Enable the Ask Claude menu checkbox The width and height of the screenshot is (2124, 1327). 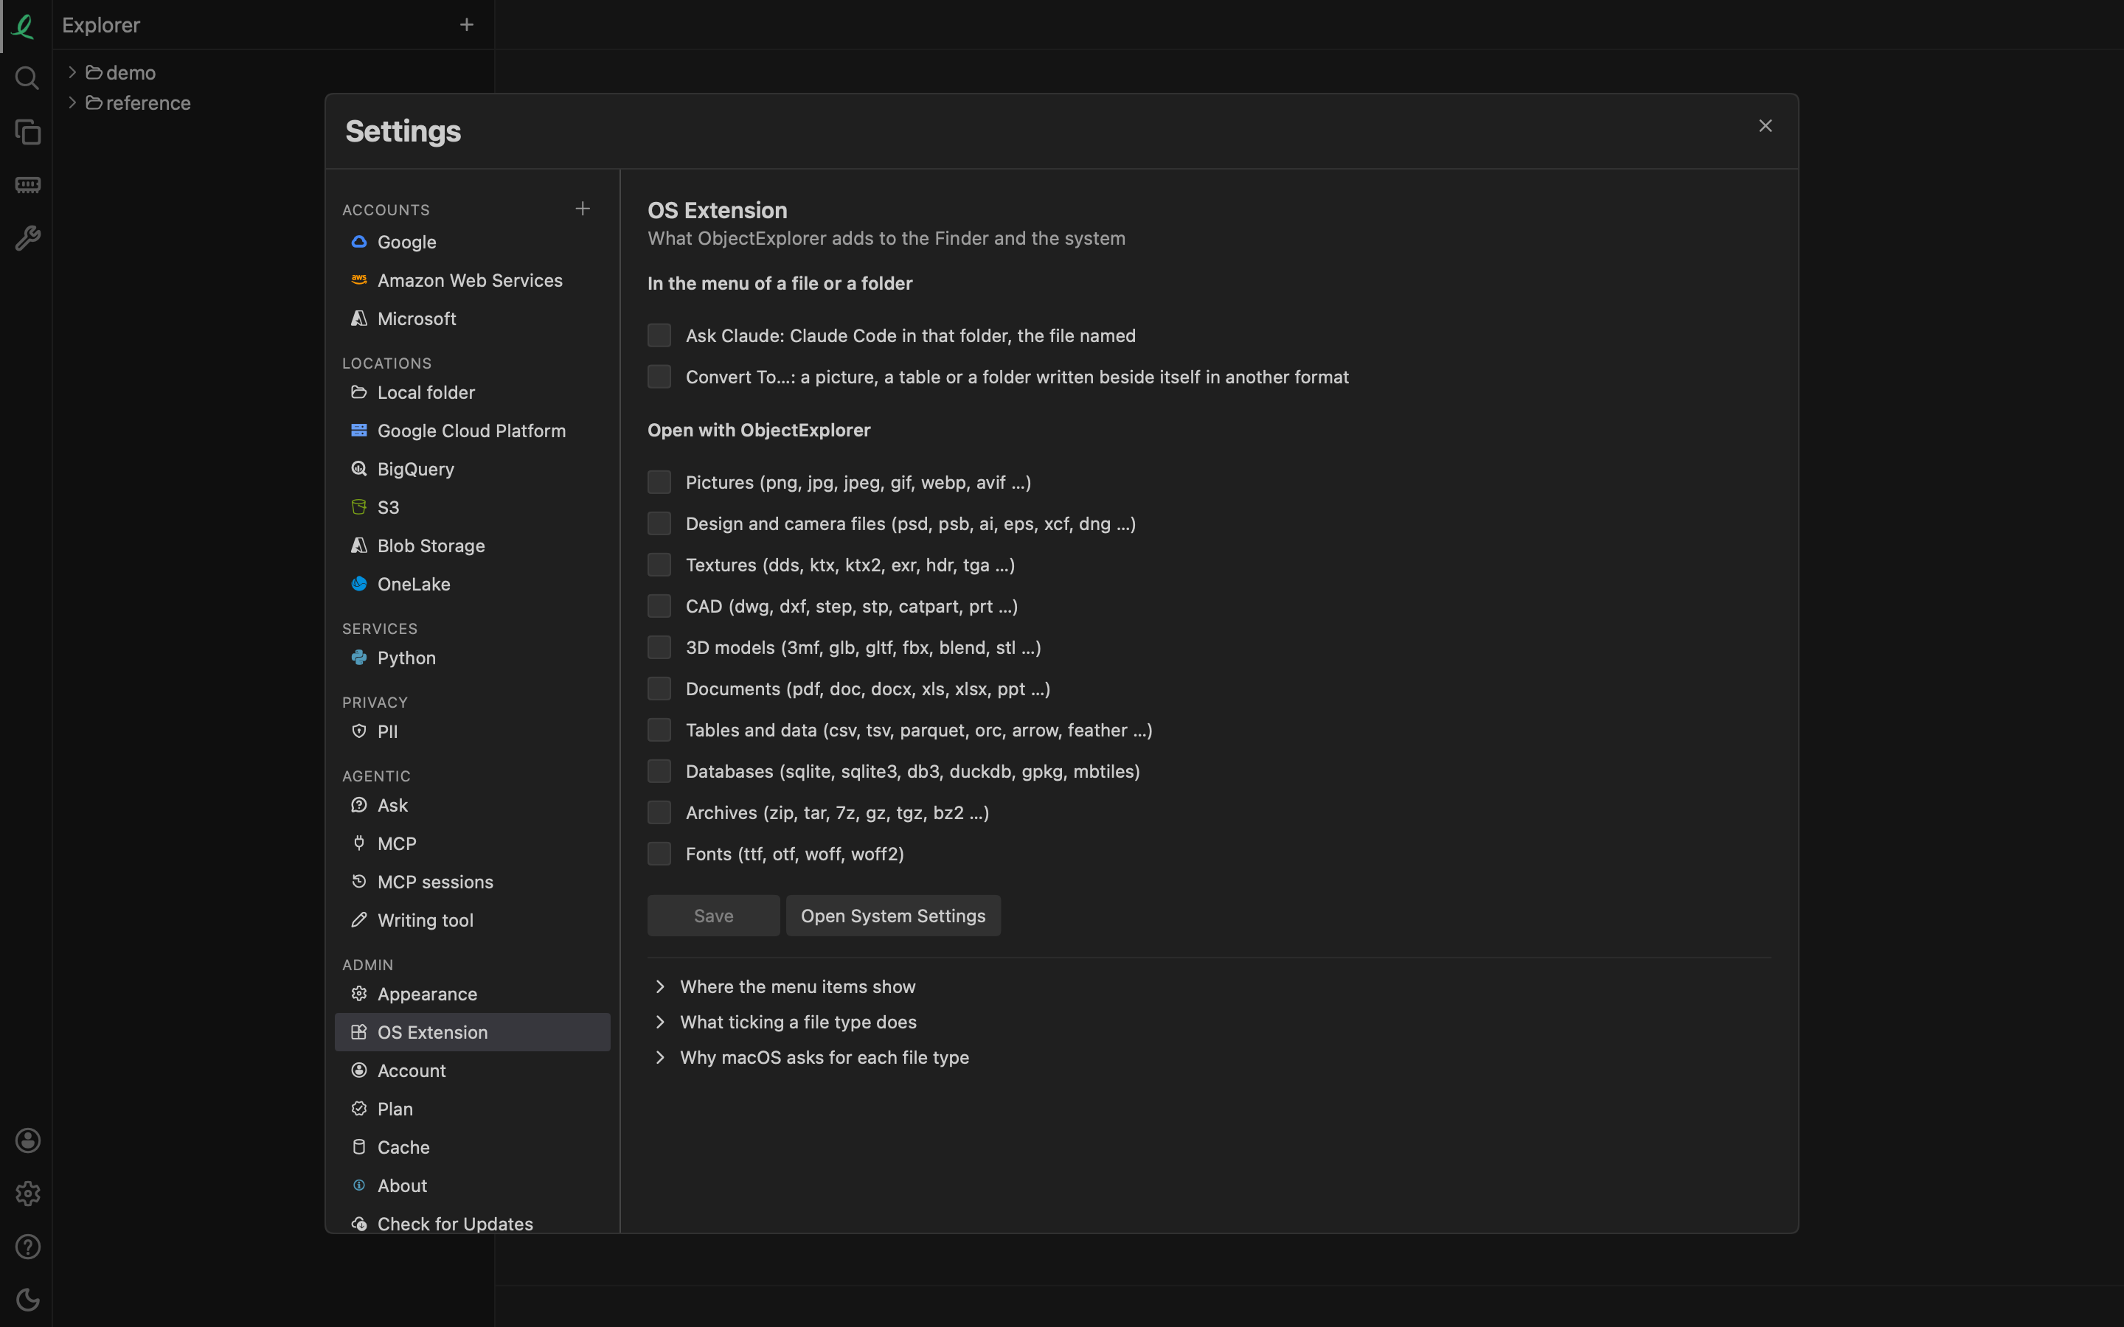pos(659,335)
